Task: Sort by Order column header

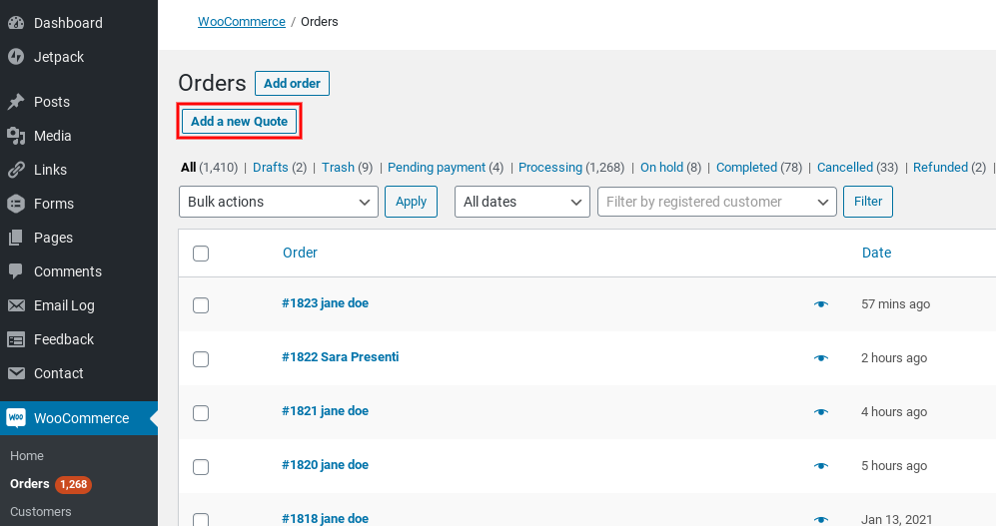Action: point(300,253)
